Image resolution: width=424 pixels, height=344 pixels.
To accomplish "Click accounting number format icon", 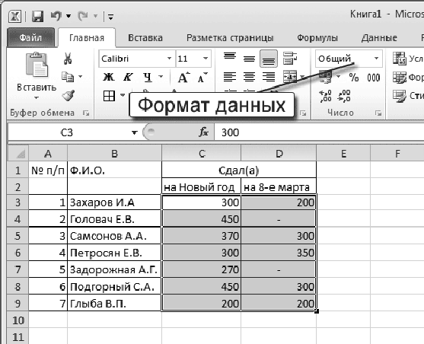I will (x=326, y=77).
